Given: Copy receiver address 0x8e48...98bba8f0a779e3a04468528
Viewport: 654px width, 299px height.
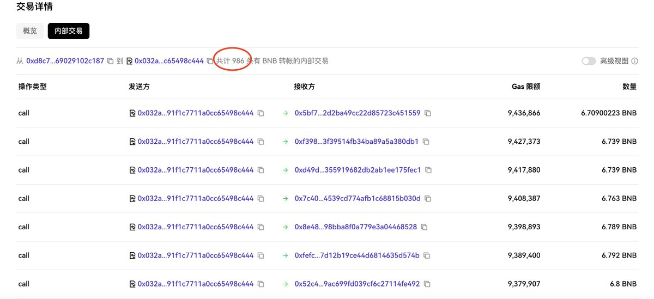Looking at the screenshot, I should coord(424,227).
